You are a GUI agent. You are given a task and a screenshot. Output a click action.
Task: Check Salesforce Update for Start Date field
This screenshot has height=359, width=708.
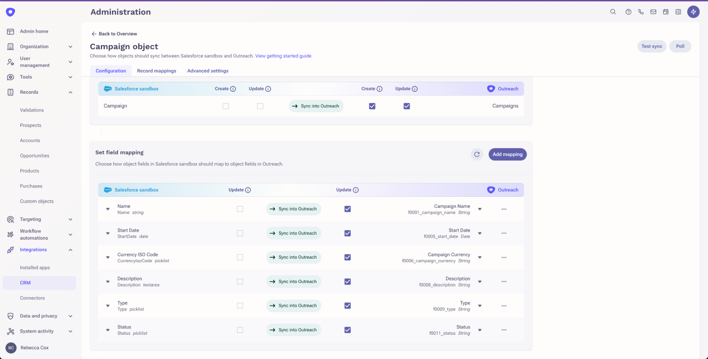(240, 233)
